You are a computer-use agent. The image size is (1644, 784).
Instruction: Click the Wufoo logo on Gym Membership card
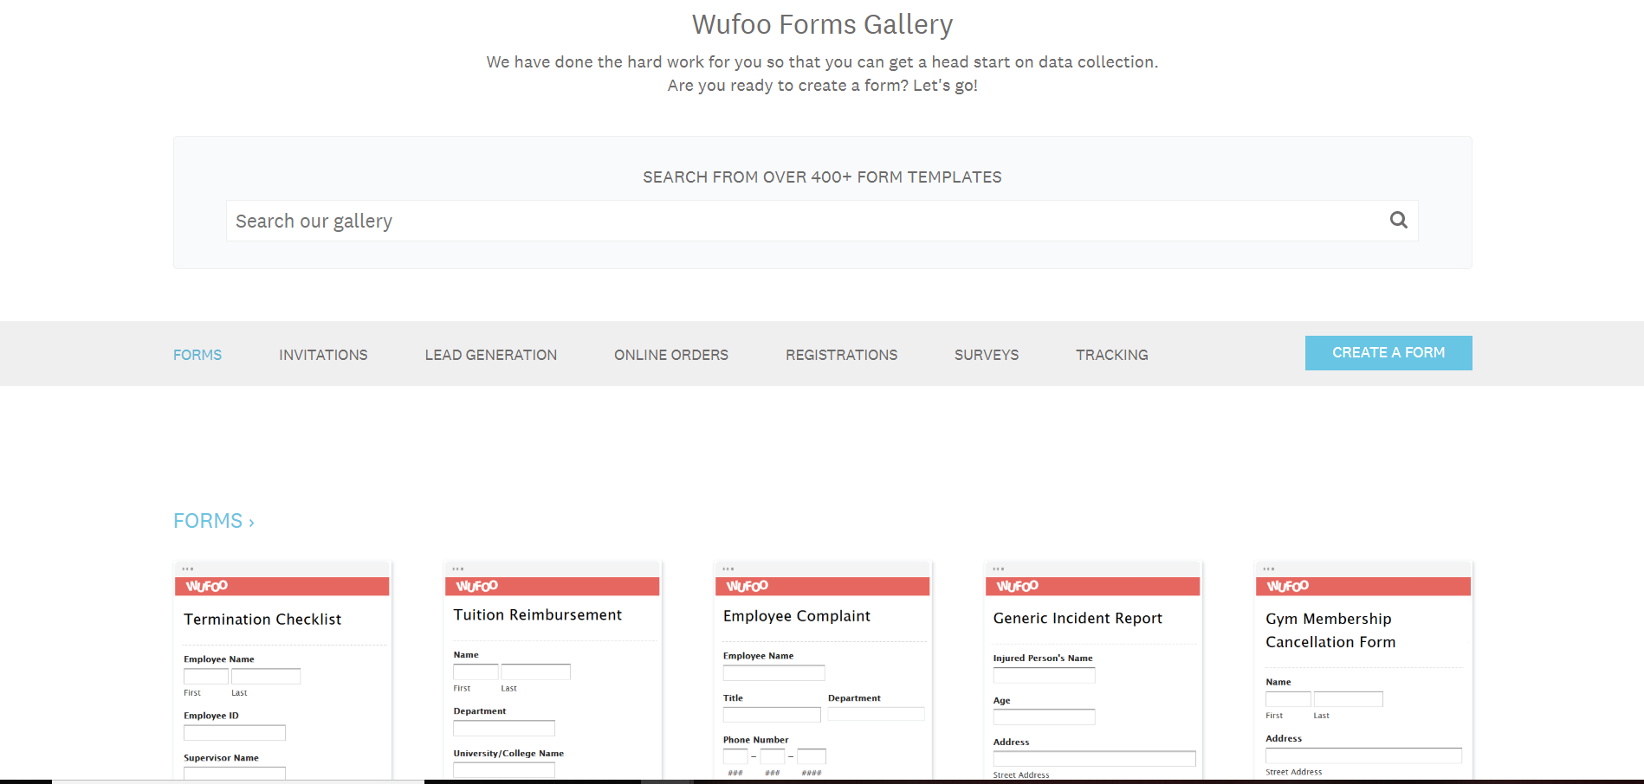tap(1288, 586)
